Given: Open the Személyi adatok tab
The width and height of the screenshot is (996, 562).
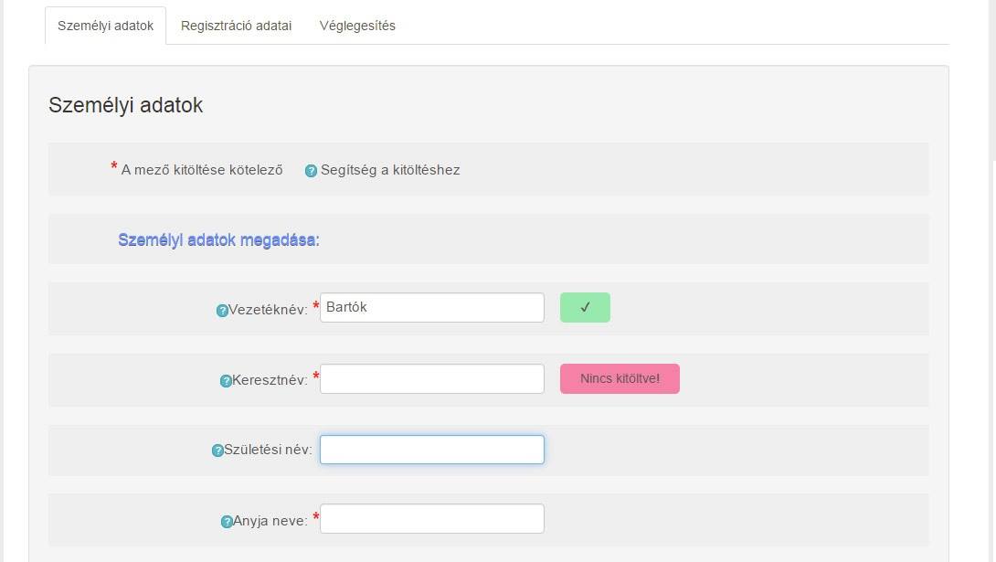Looking at the screenshot, I should click(x=105, y=26).
